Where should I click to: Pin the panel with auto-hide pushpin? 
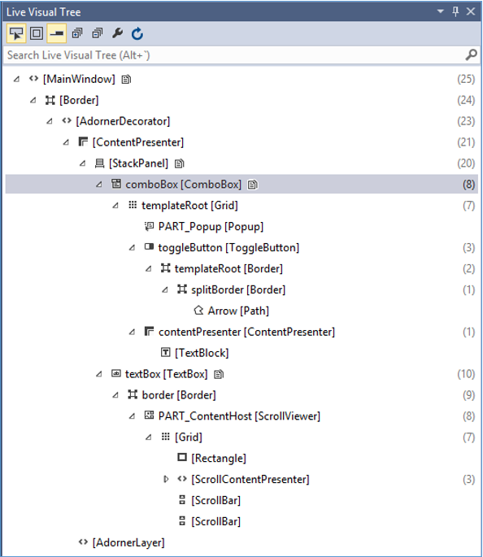click(x=455, y=11)
